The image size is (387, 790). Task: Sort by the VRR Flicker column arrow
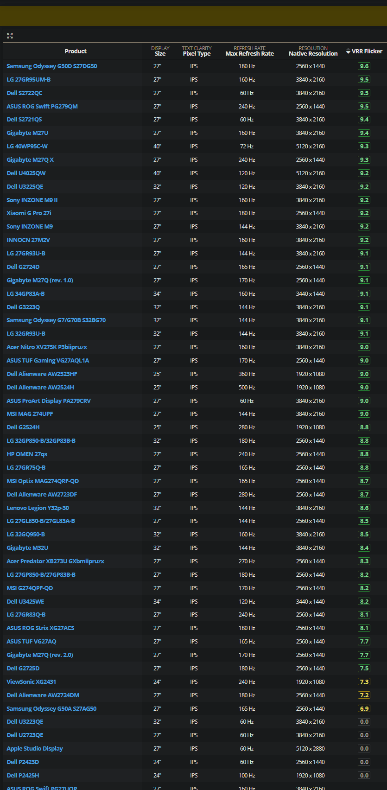[348, 51]
